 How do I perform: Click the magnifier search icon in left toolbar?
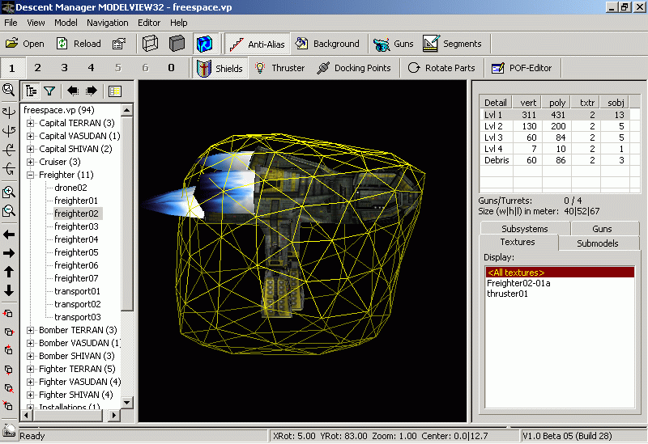tap(8, 90)
